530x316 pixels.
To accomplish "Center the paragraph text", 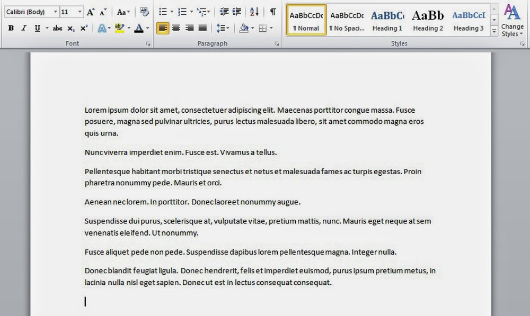I will point(176,28).
